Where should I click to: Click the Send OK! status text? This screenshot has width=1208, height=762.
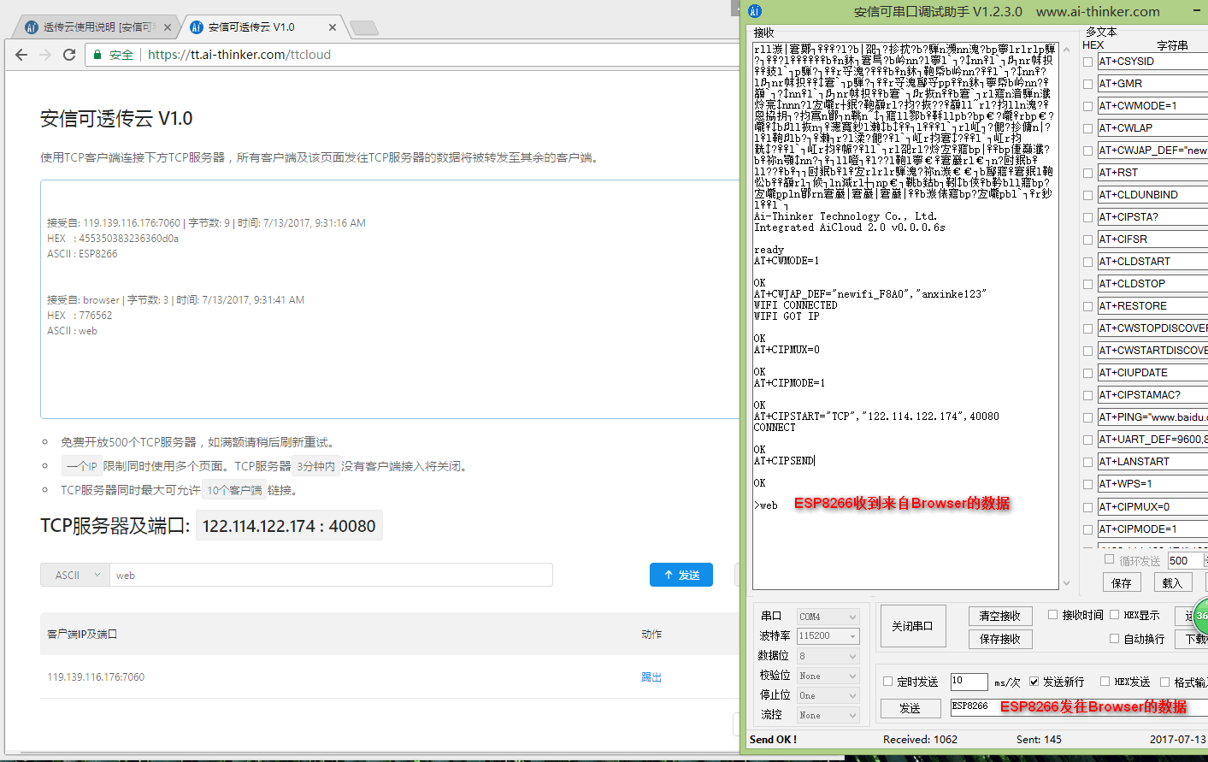coord(773,740)
